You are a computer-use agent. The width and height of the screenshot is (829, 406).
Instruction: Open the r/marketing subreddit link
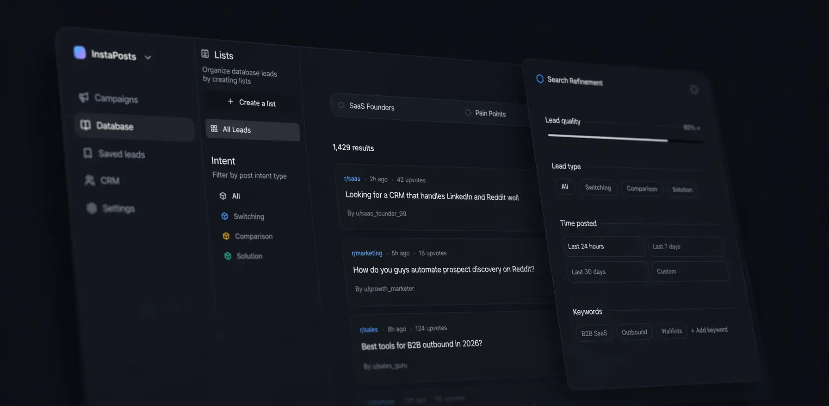click(x=367, y=253)
